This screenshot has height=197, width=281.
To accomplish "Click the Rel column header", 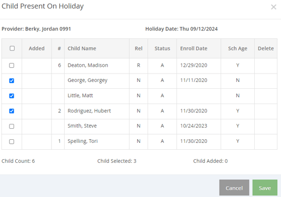I will click(139, 48).
